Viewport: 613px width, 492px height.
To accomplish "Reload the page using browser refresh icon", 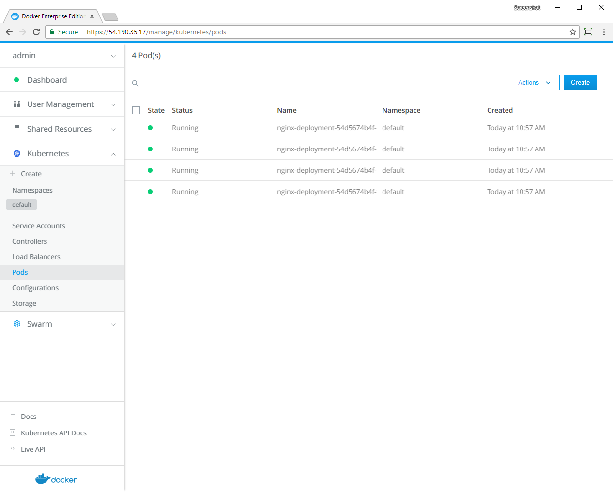I will click(x=36, y=32).
